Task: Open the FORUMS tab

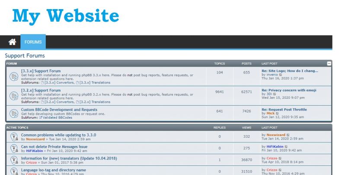Action: (33, 42)
